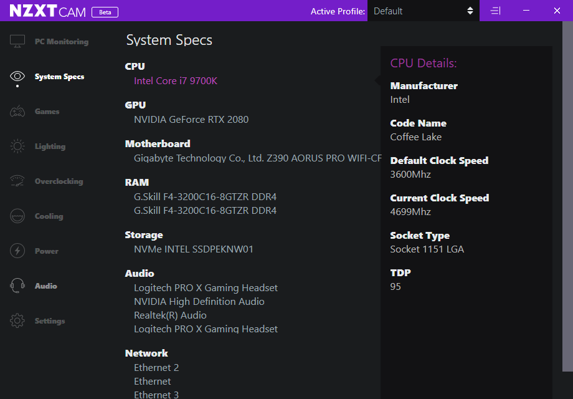Go to the Overclocking section label
This screenshot has width=573, height=399.
click(59, 181)
